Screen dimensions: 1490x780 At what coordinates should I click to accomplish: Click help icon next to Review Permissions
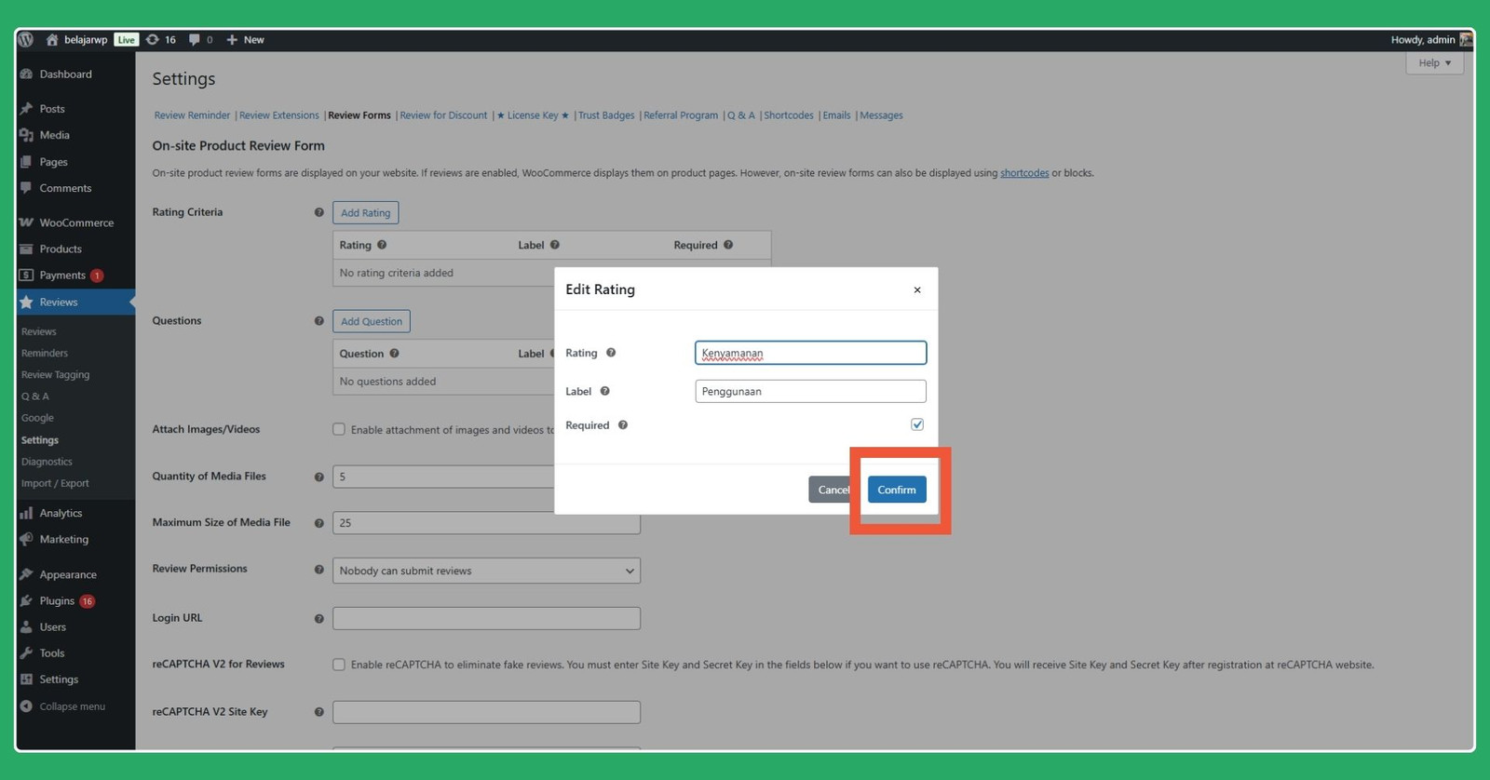[x=318, y=570]
